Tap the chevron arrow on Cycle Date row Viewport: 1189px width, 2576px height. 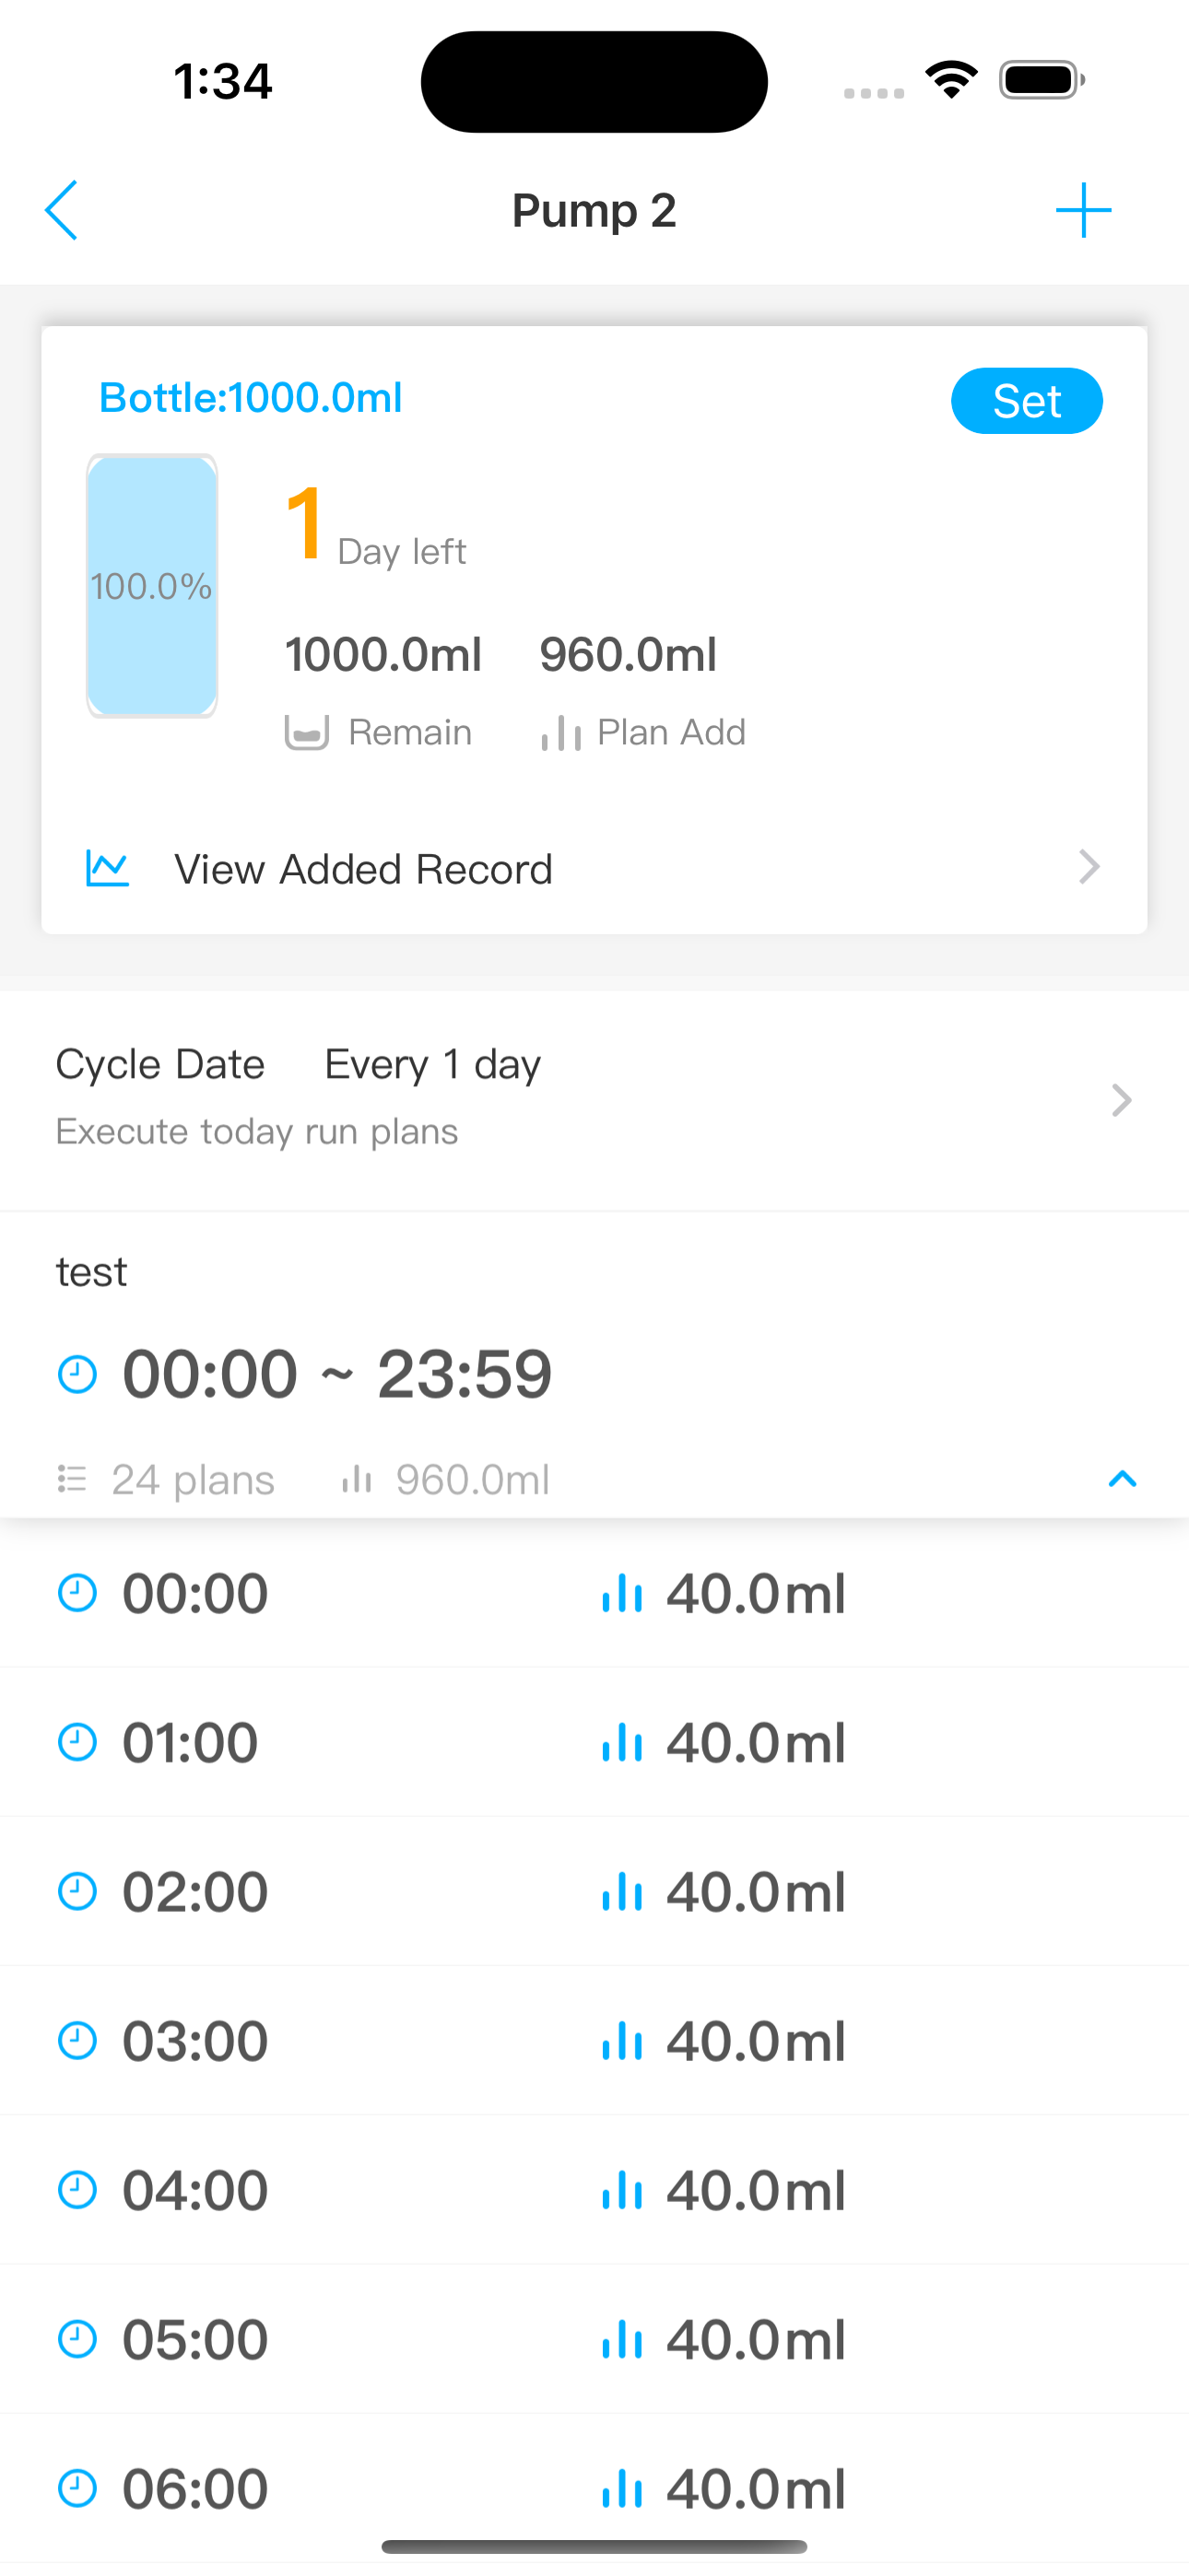coord(1121,1100)
